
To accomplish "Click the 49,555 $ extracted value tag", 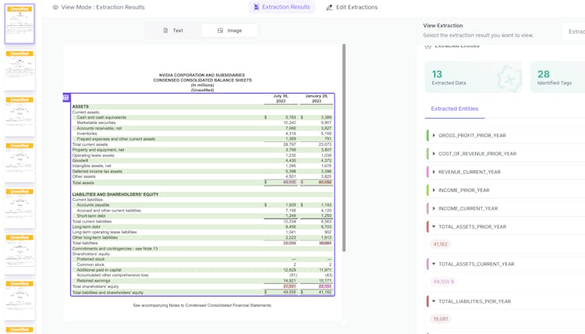I will 443,282.
